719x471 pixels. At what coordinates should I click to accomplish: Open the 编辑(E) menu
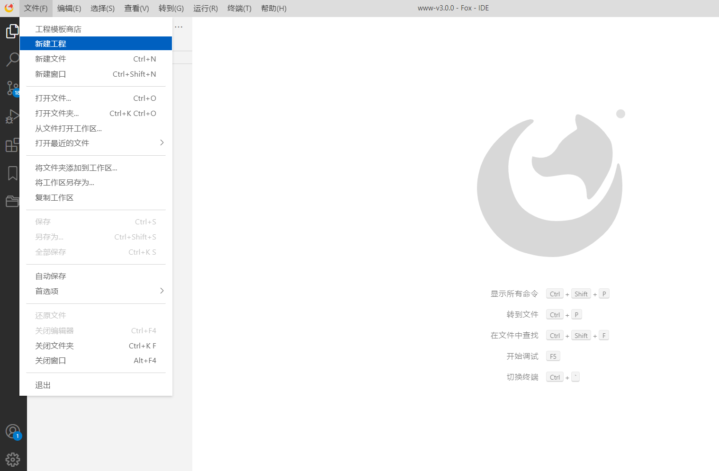pos(69,9)
